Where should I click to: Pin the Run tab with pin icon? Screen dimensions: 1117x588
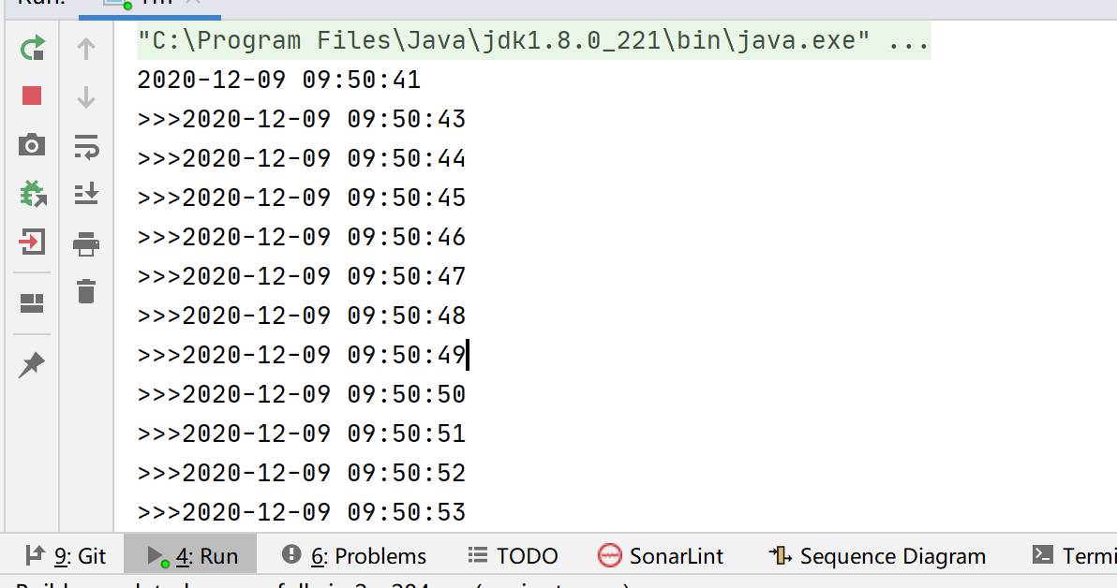[x=32, y=365]
